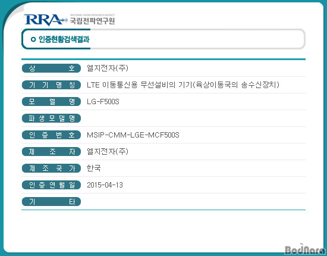Select the 인증현황검색결과 heading

pos(64,39)
